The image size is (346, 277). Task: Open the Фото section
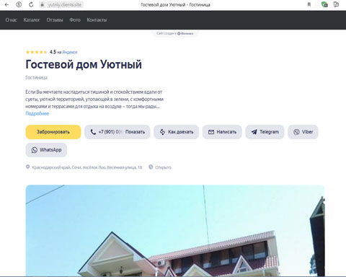click(x=75, y=20)
